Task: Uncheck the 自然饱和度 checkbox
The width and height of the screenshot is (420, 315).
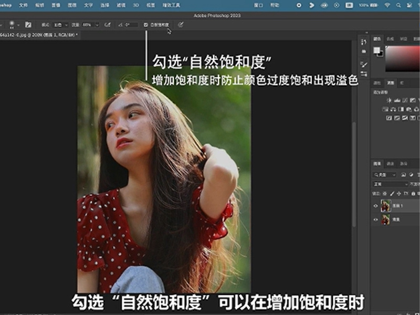Action: point(146,25)
